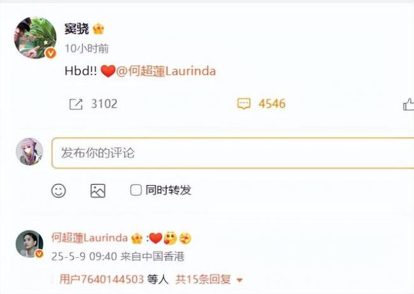The image size is (414, 294).
Task: Enable the 同时转发 checkbox
Action: coord(136,190)
